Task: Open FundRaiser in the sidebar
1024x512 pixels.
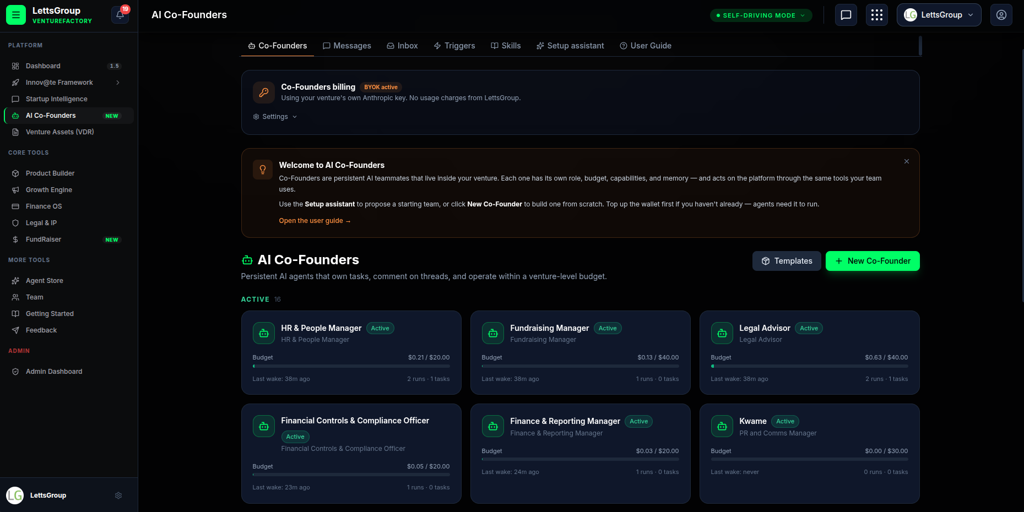Action: [69, 239]
